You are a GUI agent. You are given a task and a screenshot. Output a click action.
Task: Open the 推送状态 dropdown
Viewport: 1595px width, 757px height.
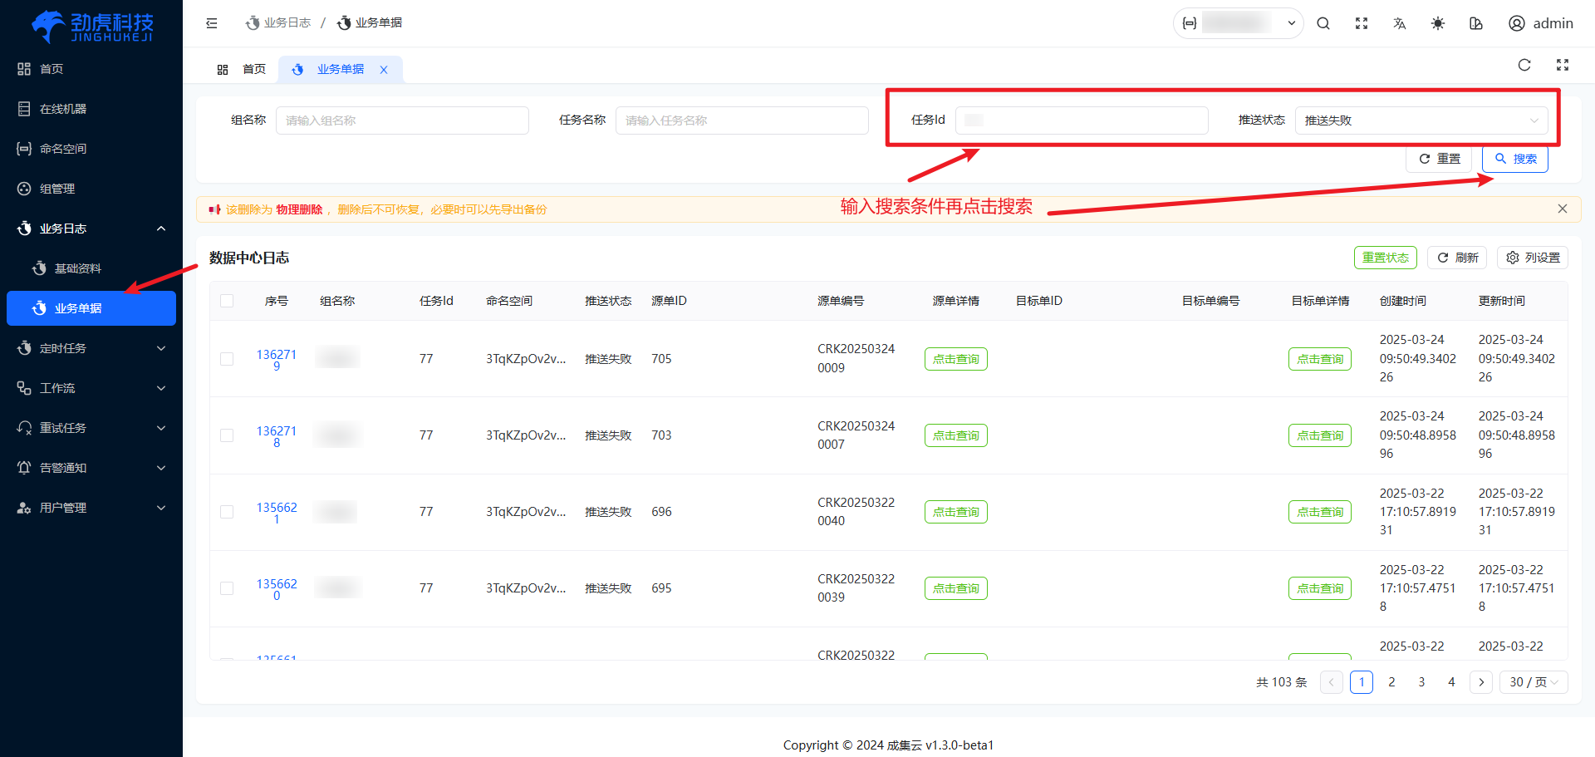tap(1421, 120)
